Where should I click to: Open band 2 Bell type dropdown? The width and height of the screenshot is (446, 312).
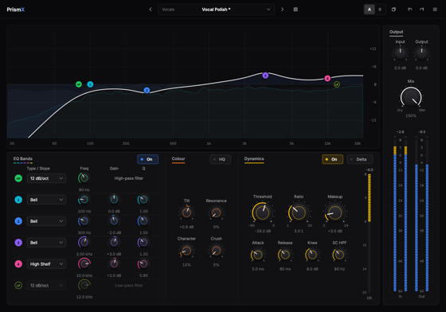pyautogui.click(x=46, y=221)
